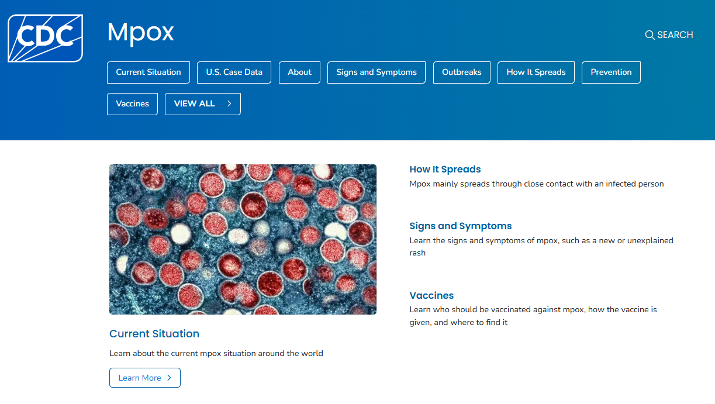Open the About page
The image size is (715, 404).
point(299,72)
